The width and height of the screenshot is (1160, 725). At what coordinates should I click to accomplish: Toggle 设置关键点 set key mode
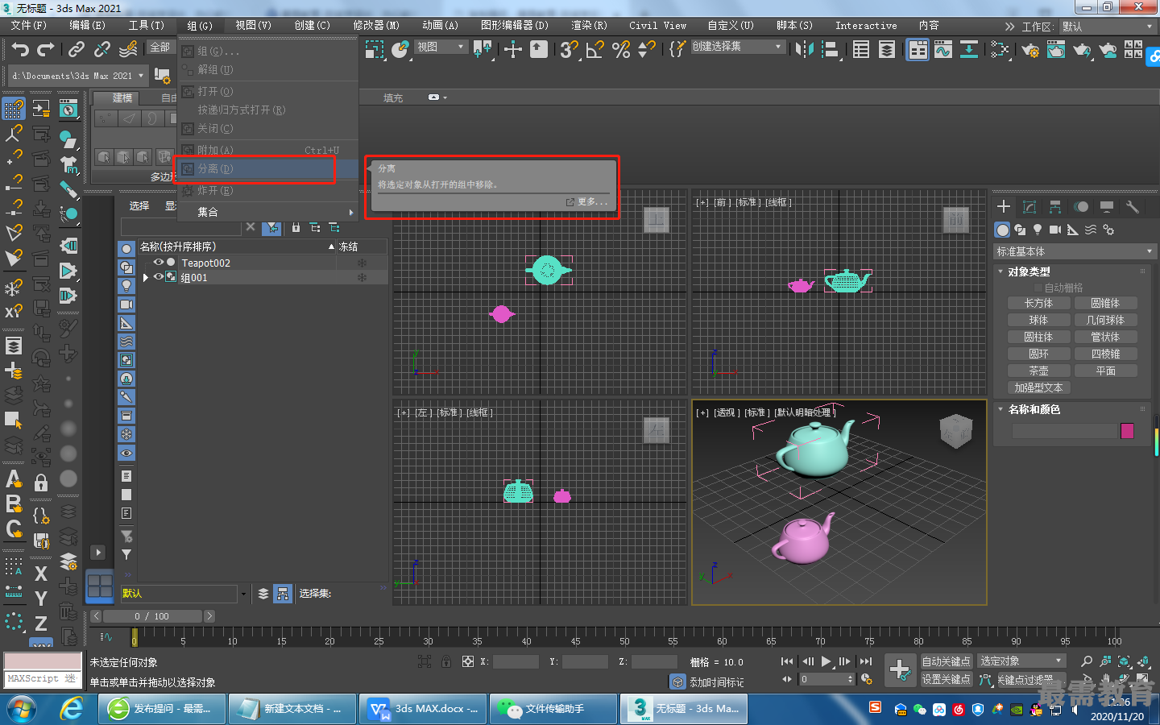coord(946,679)
